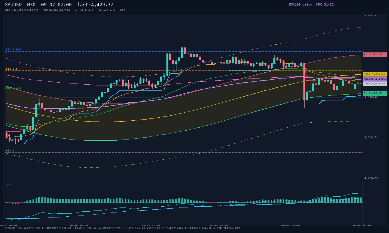This screenshot has height=233, width=389.
Task: Click the bottom status summary line
Action: click(123, 228)
